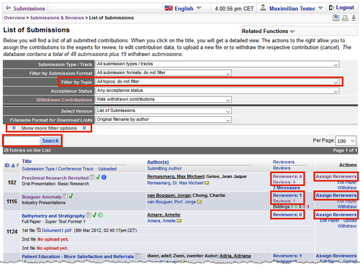Open Bouguer Anomaly submission

point(42,197)
